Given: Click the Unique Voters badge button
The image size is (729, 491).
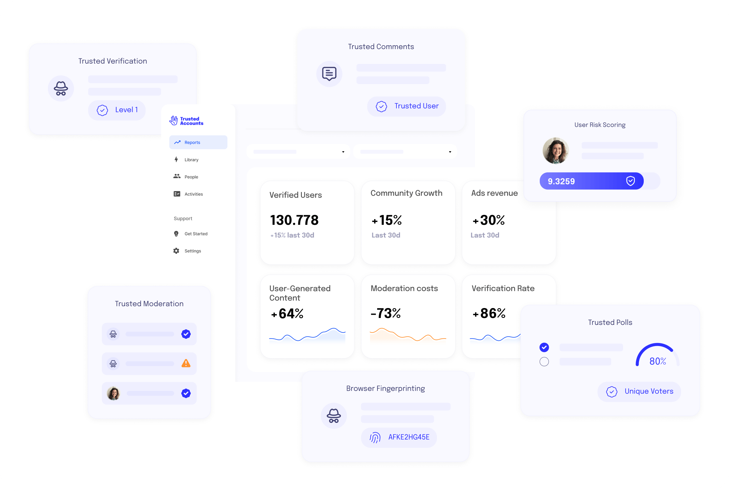Looking at the screenshot, I should click(x=639, y=392).
